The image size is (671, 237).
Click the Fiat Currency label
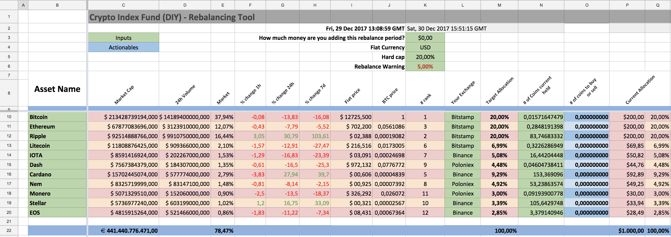(387, 47)
